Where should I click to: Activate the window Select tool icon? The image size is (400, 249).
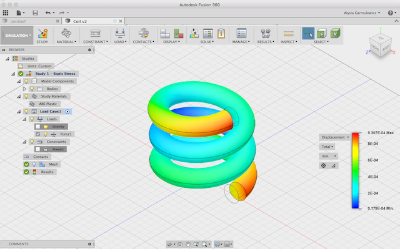coord(308,33)
